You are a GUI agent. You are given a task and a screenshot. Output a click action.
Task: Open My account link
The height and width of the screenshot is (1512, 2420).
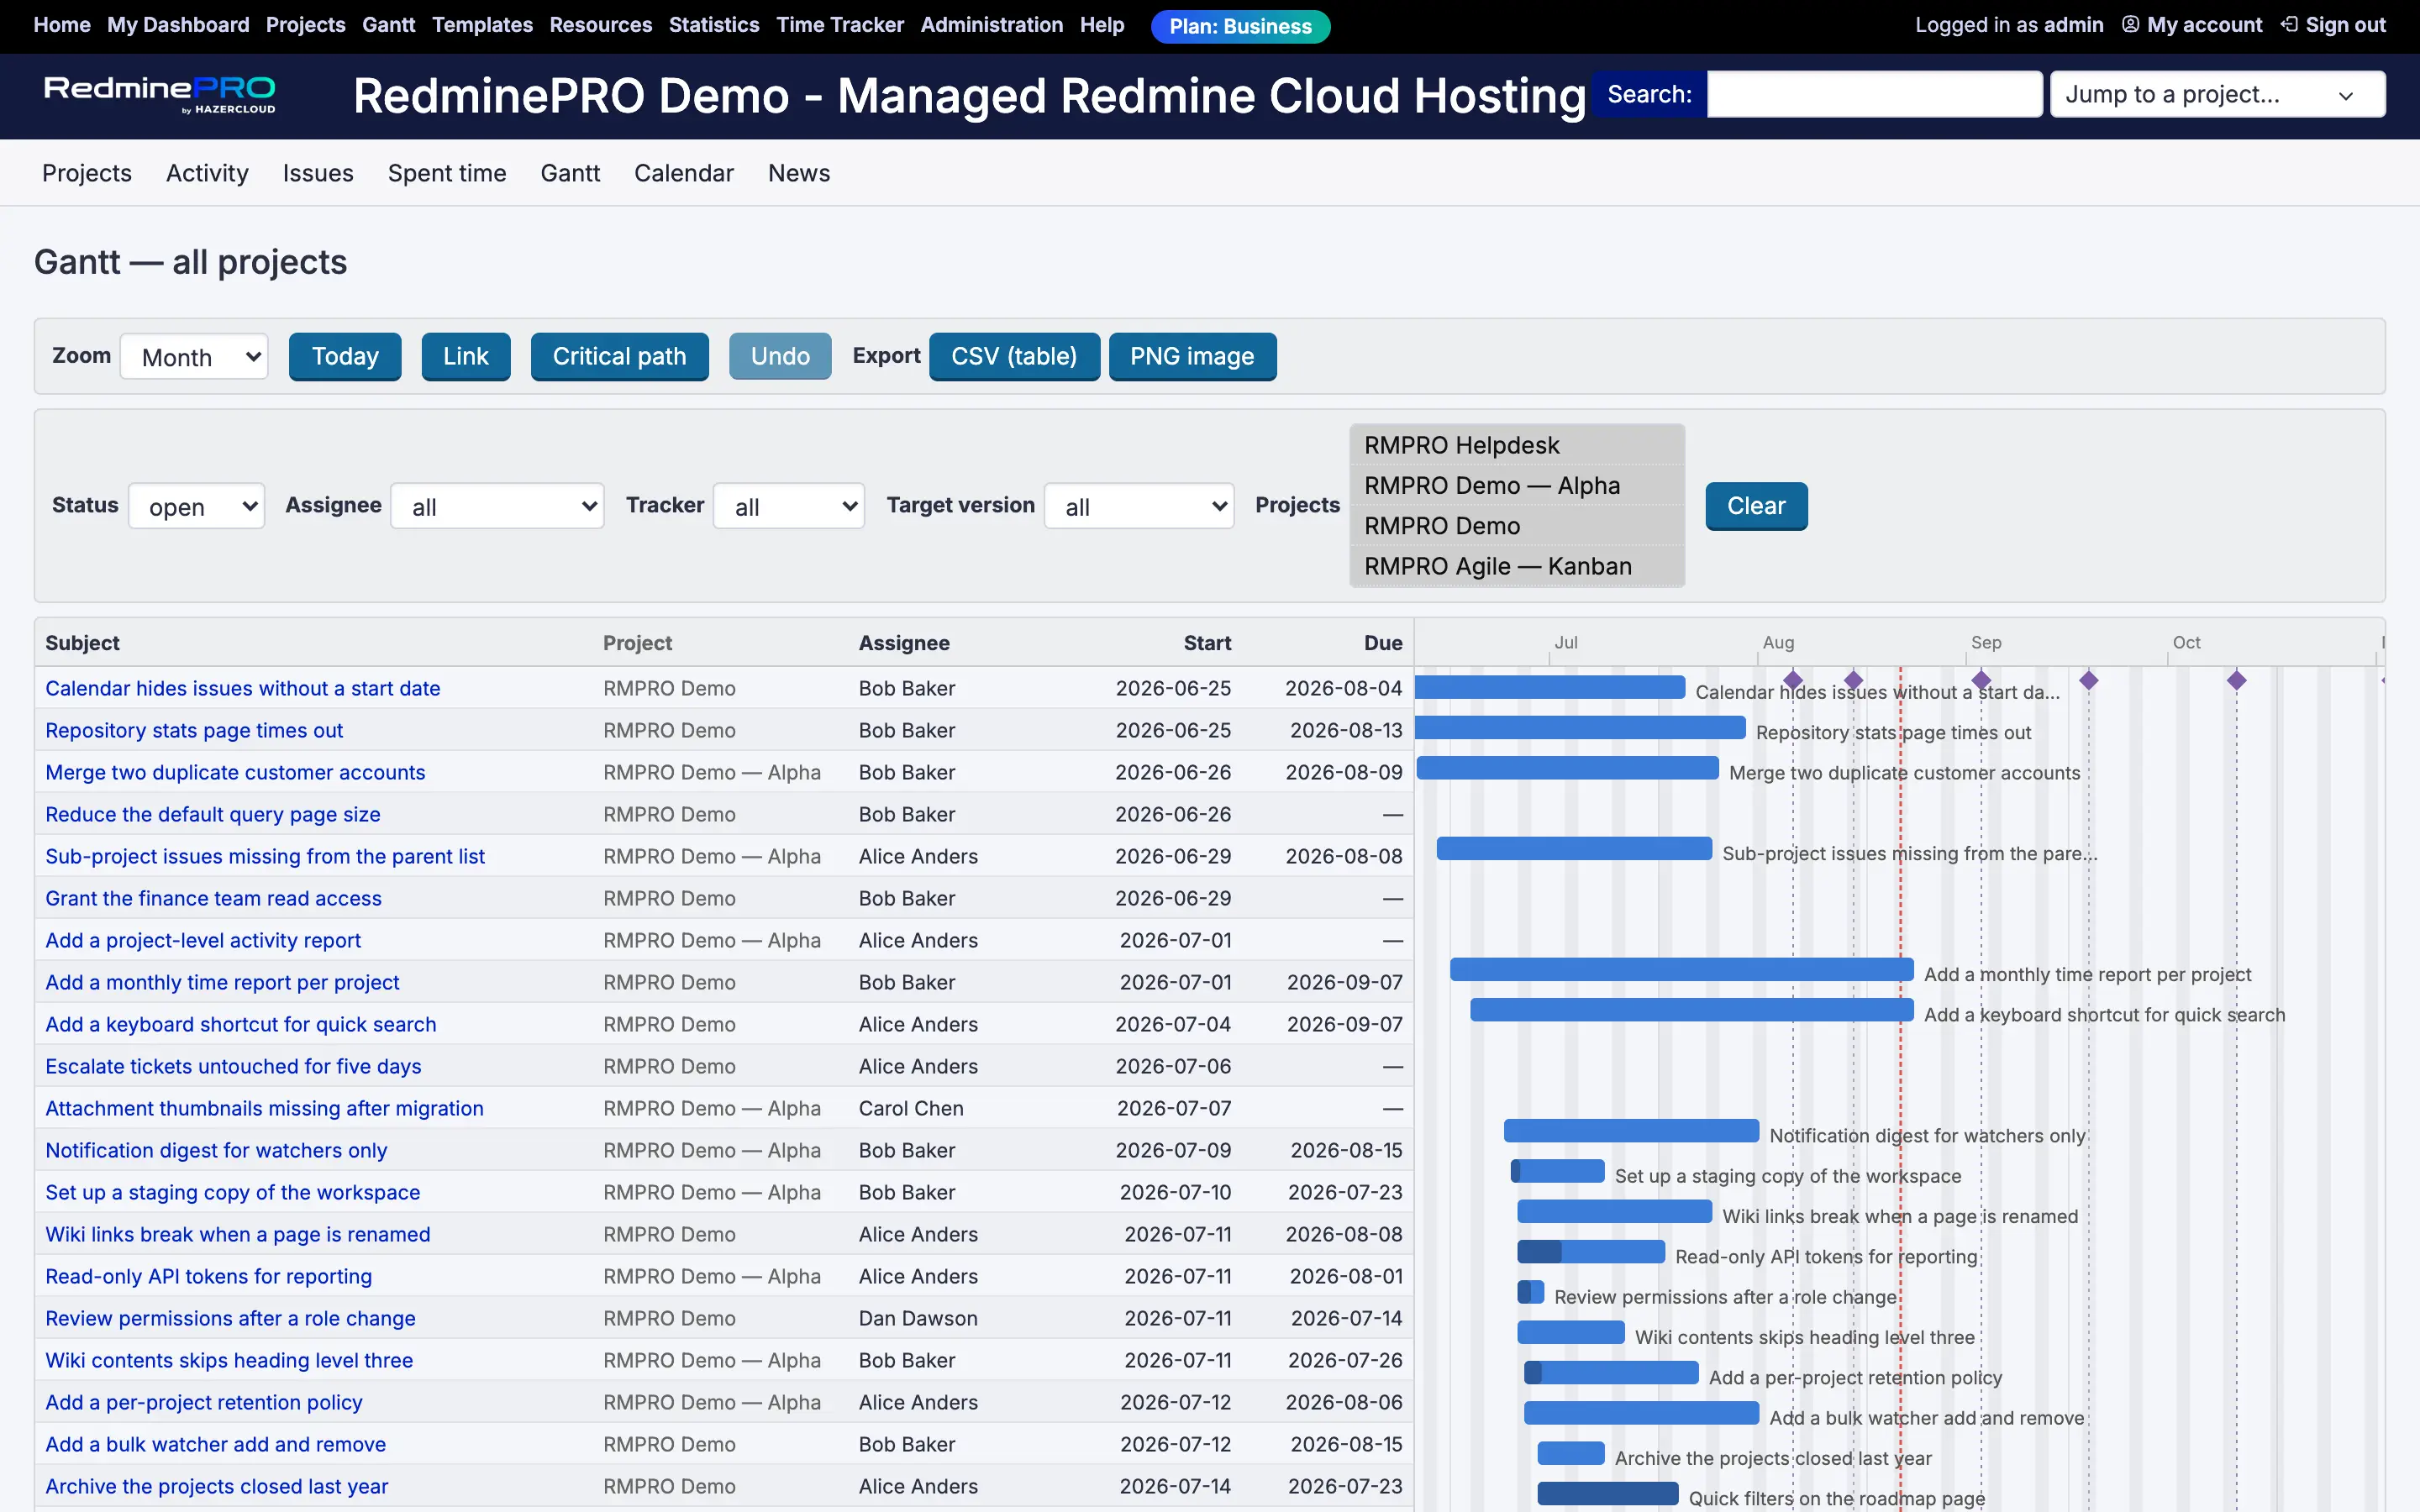click(x=2204, y=25)
